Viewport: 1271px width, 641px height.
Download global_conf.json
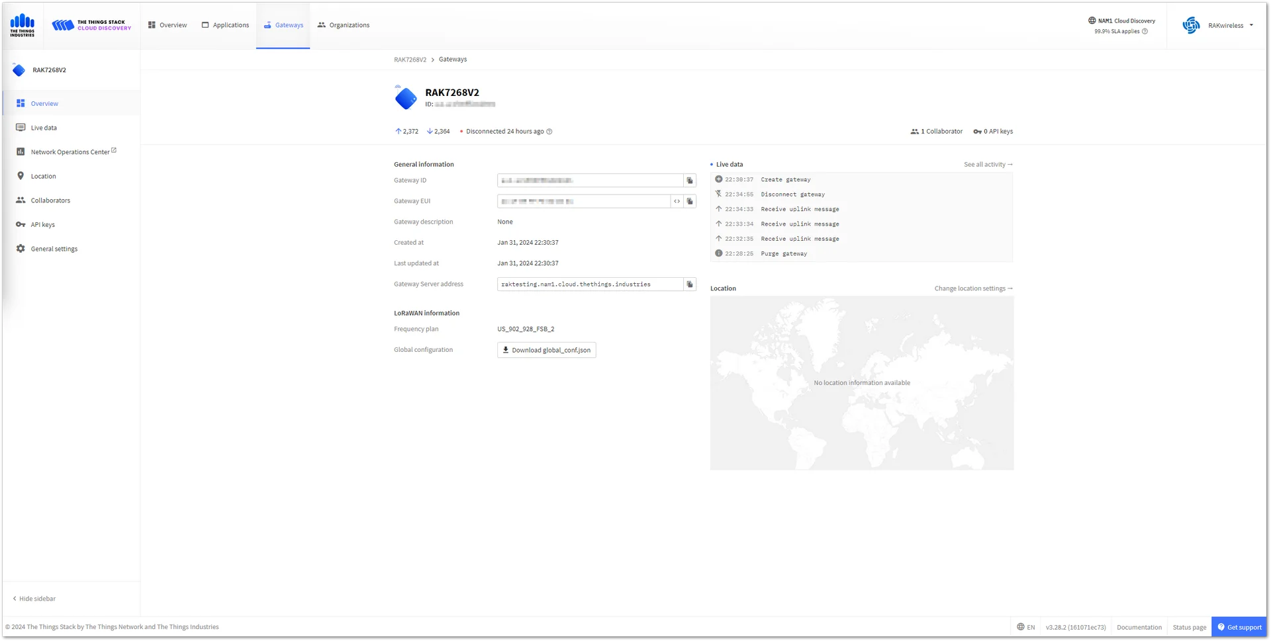[547, 350]
